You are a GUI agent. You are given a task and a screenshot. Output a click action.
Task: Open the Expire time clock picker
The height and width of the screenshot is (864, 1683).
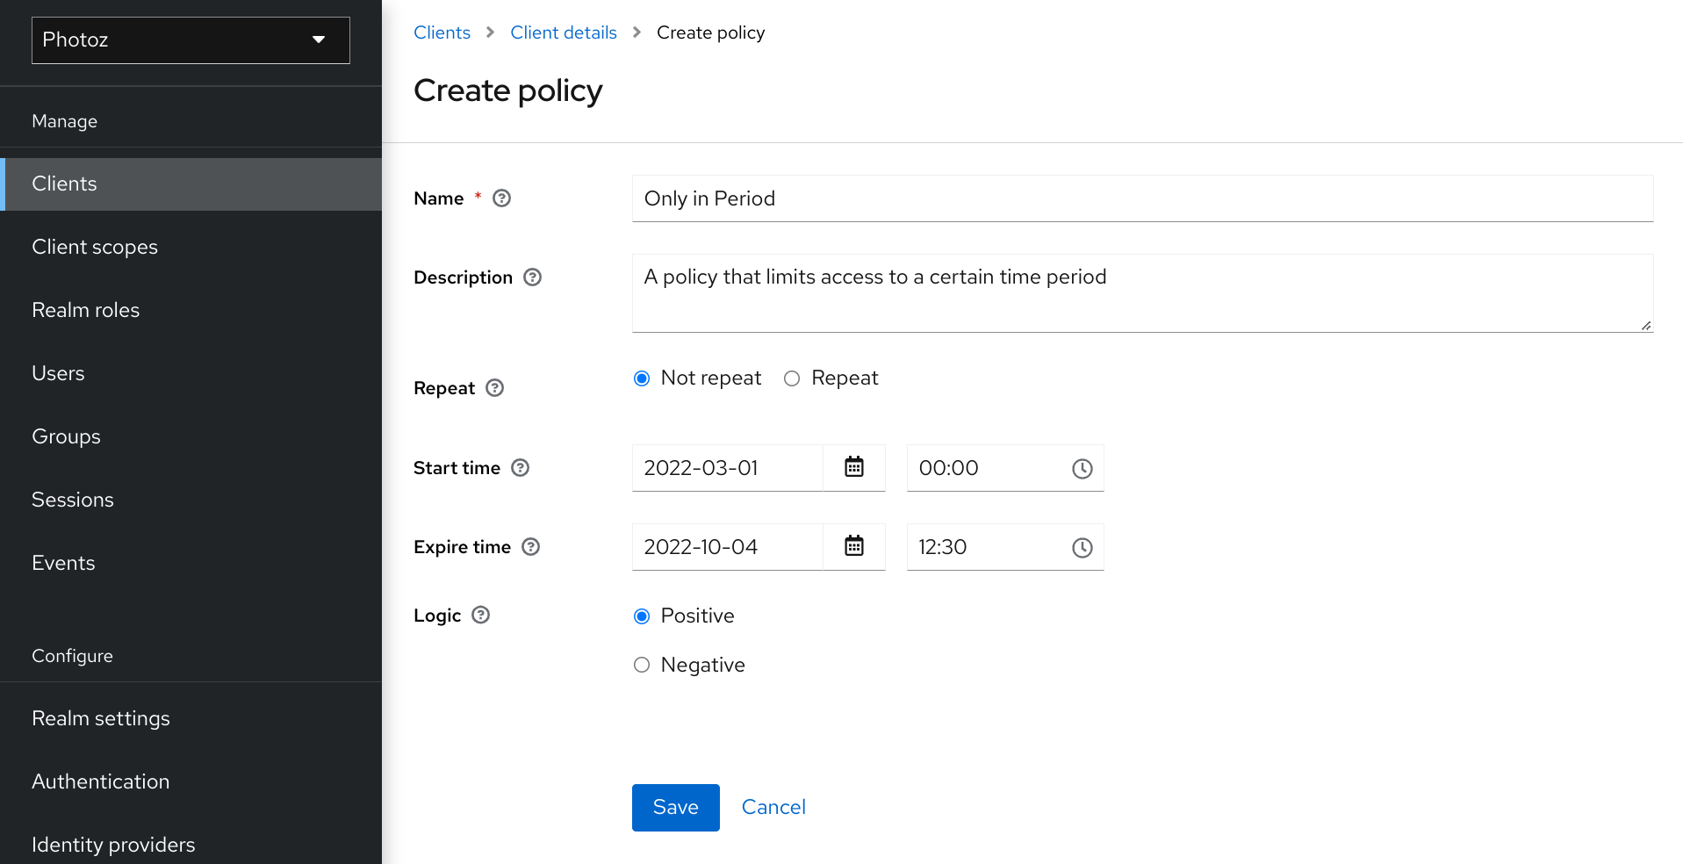(x=1082, y=547)
